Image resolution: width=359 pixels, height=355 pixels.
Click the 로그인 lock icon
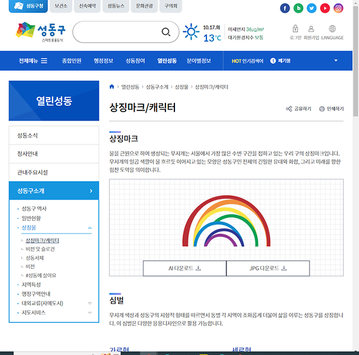[296, 29]
